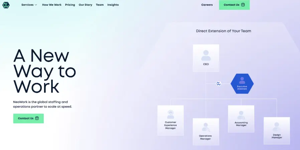The width and height of the screenshot is (300, 150).
Task: Select the Executive Assistant hexagon
Action: (x=242, y=84)
